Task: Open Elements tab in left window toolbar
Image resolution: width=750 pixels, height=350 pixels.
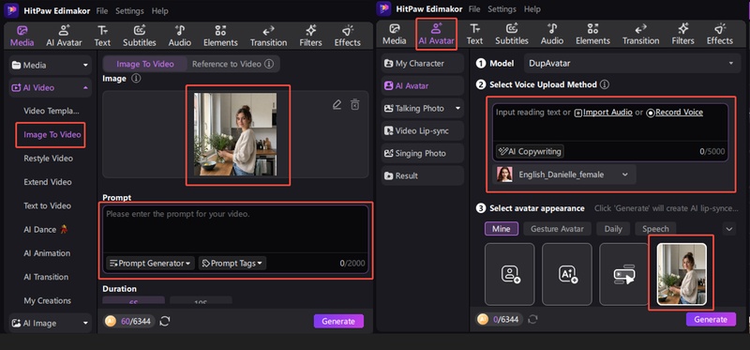Action: coord(220,36)
